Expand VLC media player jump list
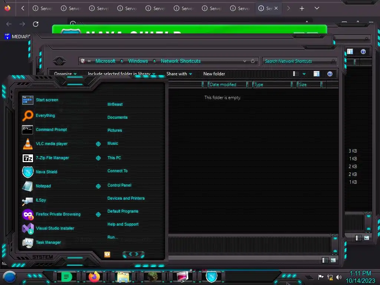Screen dimensions: 380x285 click(x=98, y=144)
